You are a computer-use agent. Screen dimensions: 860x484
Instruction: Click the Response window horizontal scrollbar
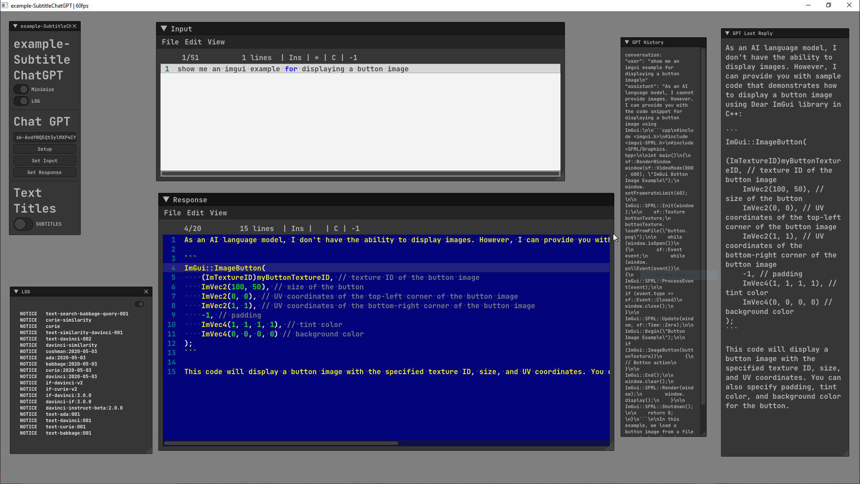click(281, 443)
